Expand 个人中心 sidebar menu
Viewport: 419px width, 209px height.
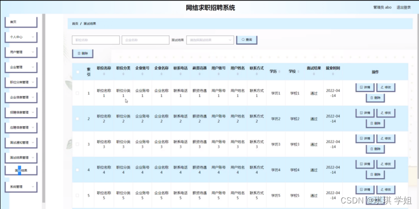[x=21, y=37]
